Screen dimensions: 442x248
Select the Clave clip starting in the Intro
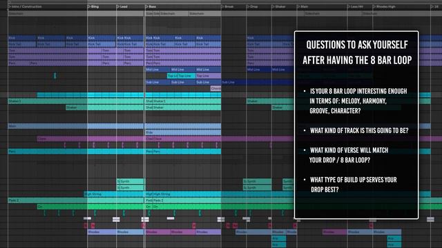click(62, 139)
